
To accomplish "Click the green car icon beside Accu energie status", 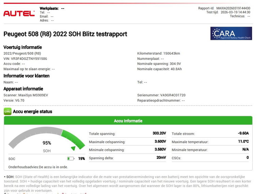I will coord(7,111).
